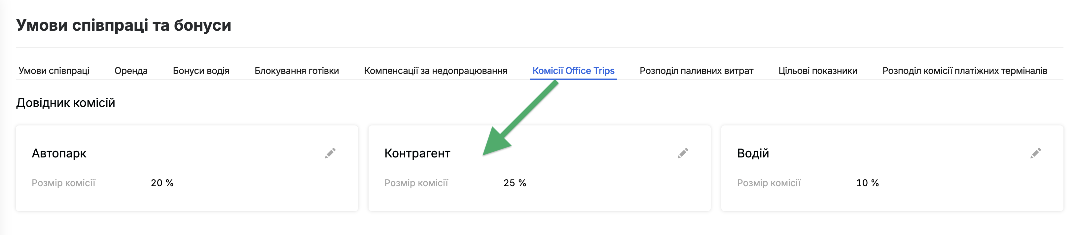This screenshot has height=235, width=1076.
Task: Click the 20 % commission value
Action: coord(162,183)
